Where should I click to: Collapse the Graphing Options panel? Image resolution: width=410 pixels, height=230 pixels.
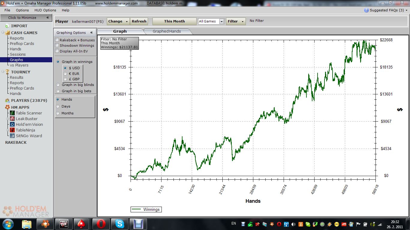tap(92, 33)
